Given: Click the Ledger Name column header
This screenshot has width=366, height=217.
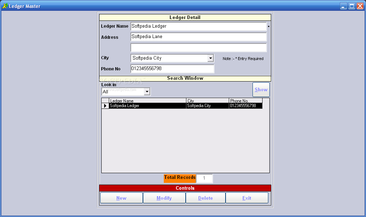Looking at the screenshot, I should tap(148, 101).
